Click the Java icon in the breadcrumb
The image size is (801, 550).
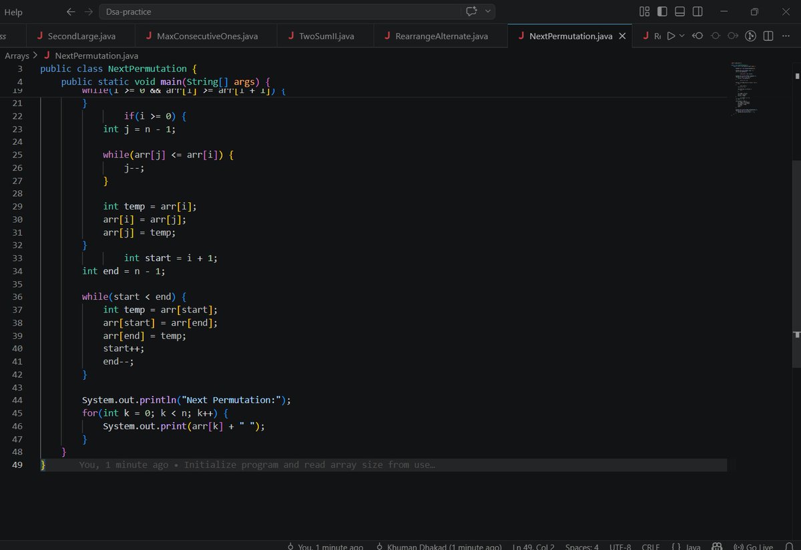pos(47,56)
